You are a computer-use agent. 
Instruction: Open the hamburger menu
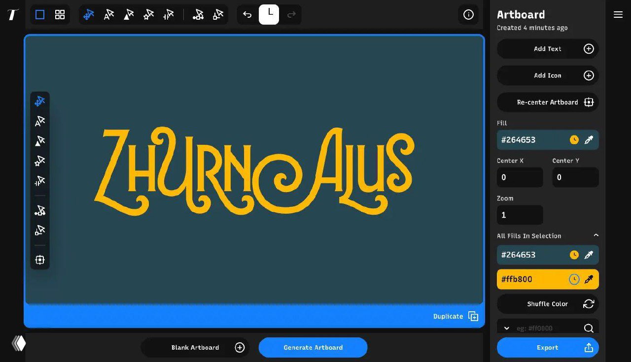coord(618,15)
